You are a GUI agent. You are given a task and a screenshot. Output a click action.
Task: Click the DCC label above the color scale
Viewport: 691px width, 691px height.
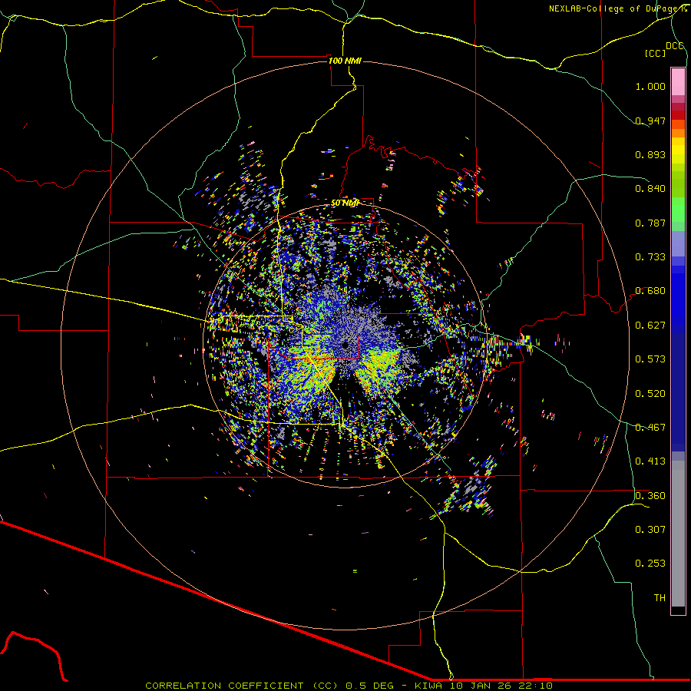674,46
